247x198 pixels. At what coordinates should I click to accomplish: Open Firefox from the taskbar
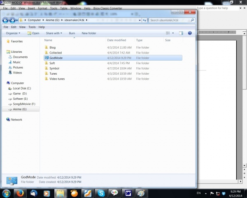pyautogui.click(x=21, y=193)
